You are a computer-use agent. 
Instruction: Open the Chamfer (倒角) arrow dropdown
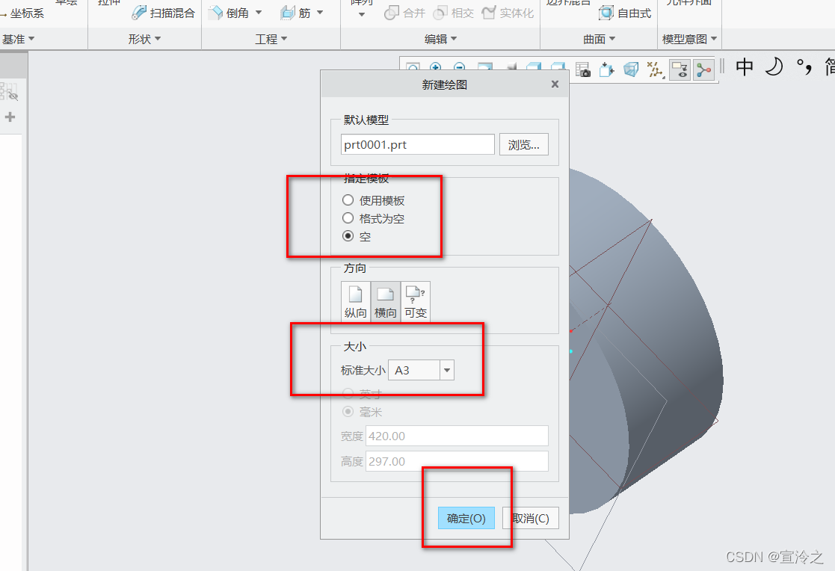click(259, 13)
